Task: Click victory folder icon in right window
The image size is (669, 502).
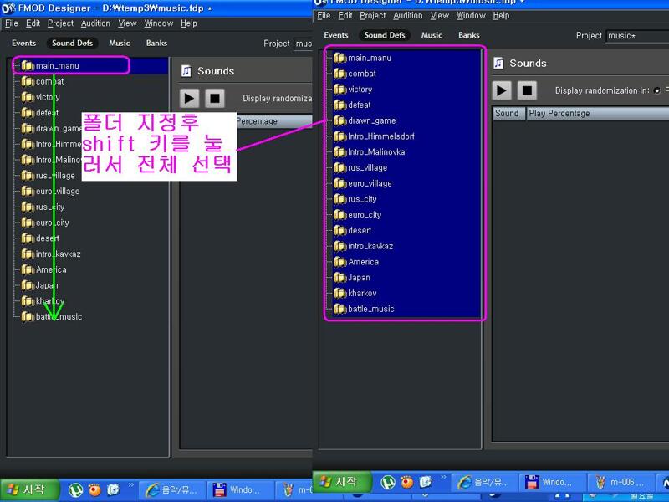Action: click(340, 90)
